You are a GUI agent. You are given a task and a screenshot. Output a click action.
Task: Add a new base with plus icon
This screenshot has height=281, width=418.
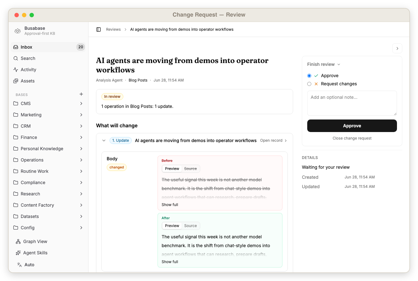81,94
